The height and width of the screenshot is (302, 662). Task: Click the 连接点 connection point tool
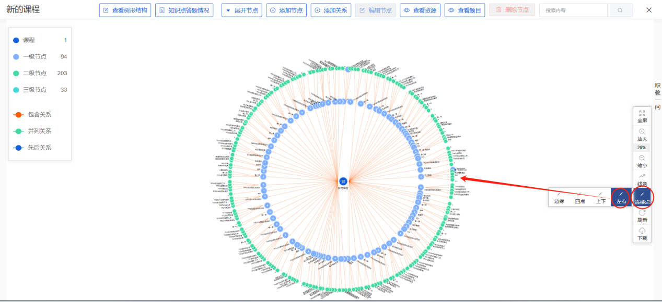642,197
